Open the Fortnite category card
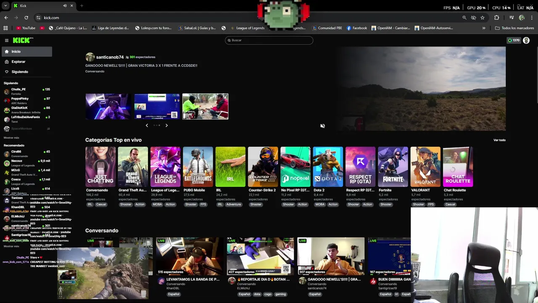This screenshot has height=303, width=538. pos(393,167)
